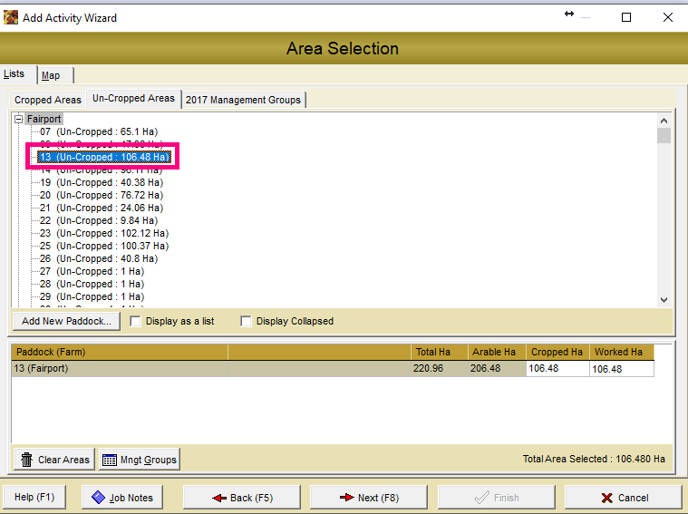Click the Job Notes diamond icon

pos(98,497)
